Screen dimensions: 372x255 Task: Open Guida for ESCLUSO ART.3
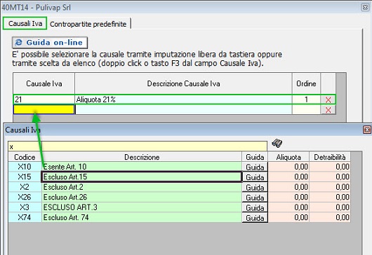(x=255, y=207)
